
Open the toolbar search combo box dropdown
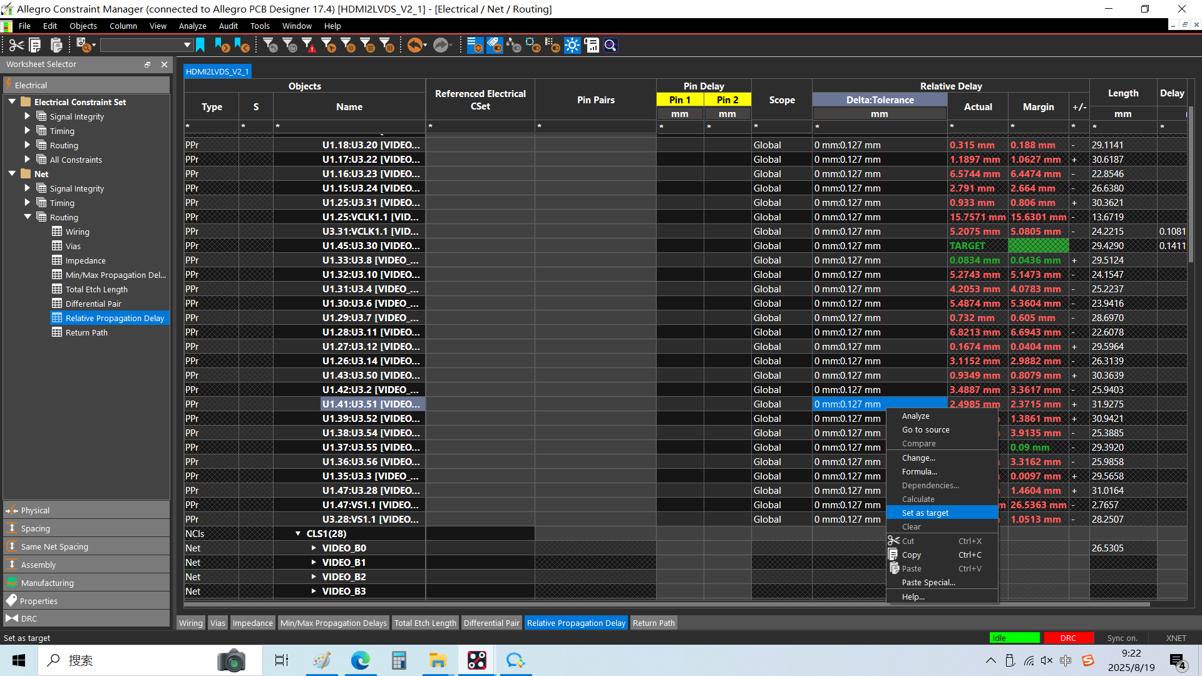187,45
